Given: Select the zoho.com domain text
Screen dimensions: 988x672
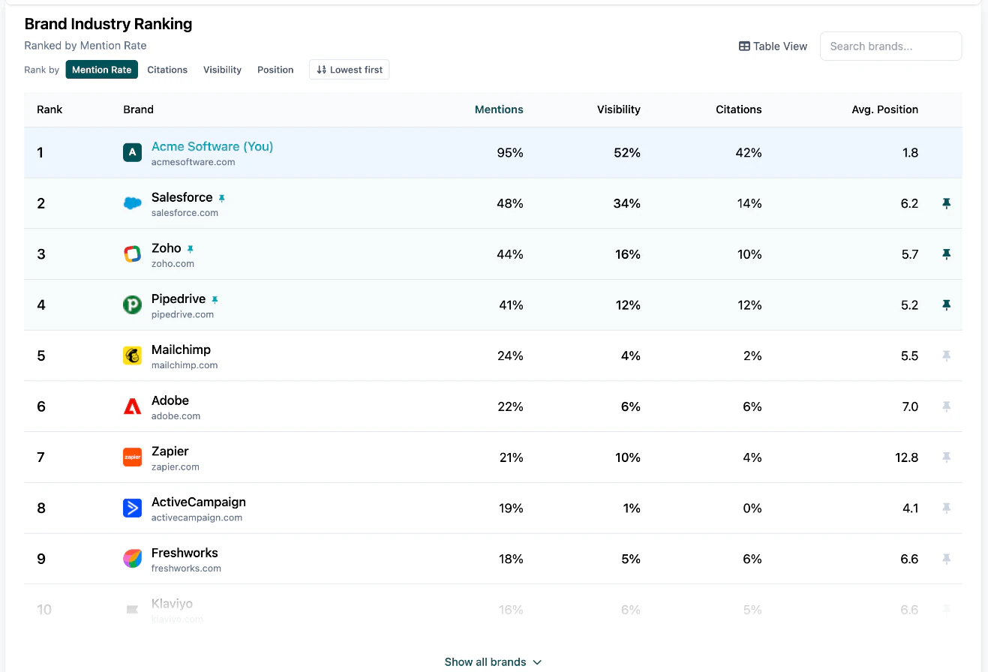Looking at the screenshot, I should pos(173,264).
